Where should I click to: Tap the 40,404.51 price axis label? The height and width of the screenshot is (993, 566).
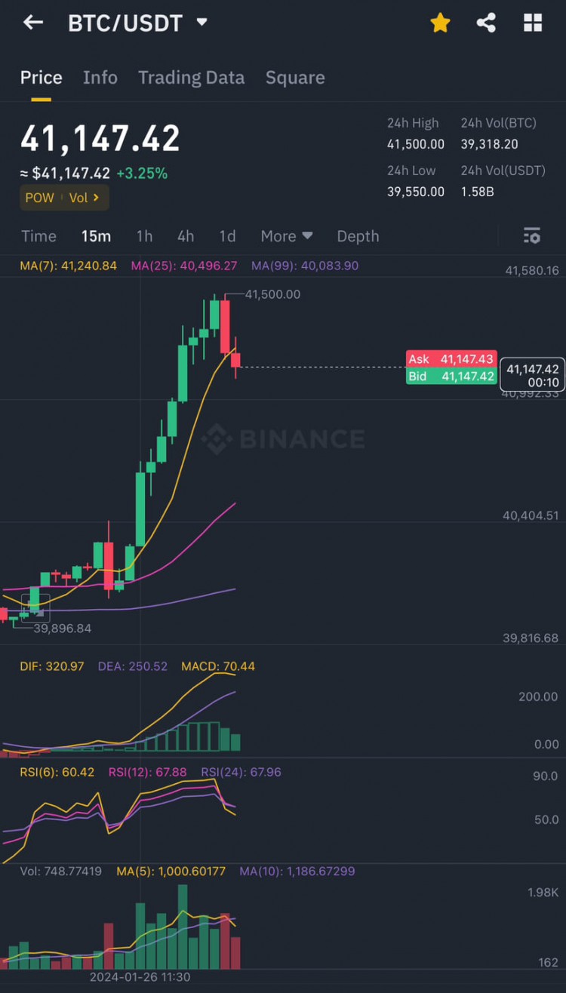point(531,515)
